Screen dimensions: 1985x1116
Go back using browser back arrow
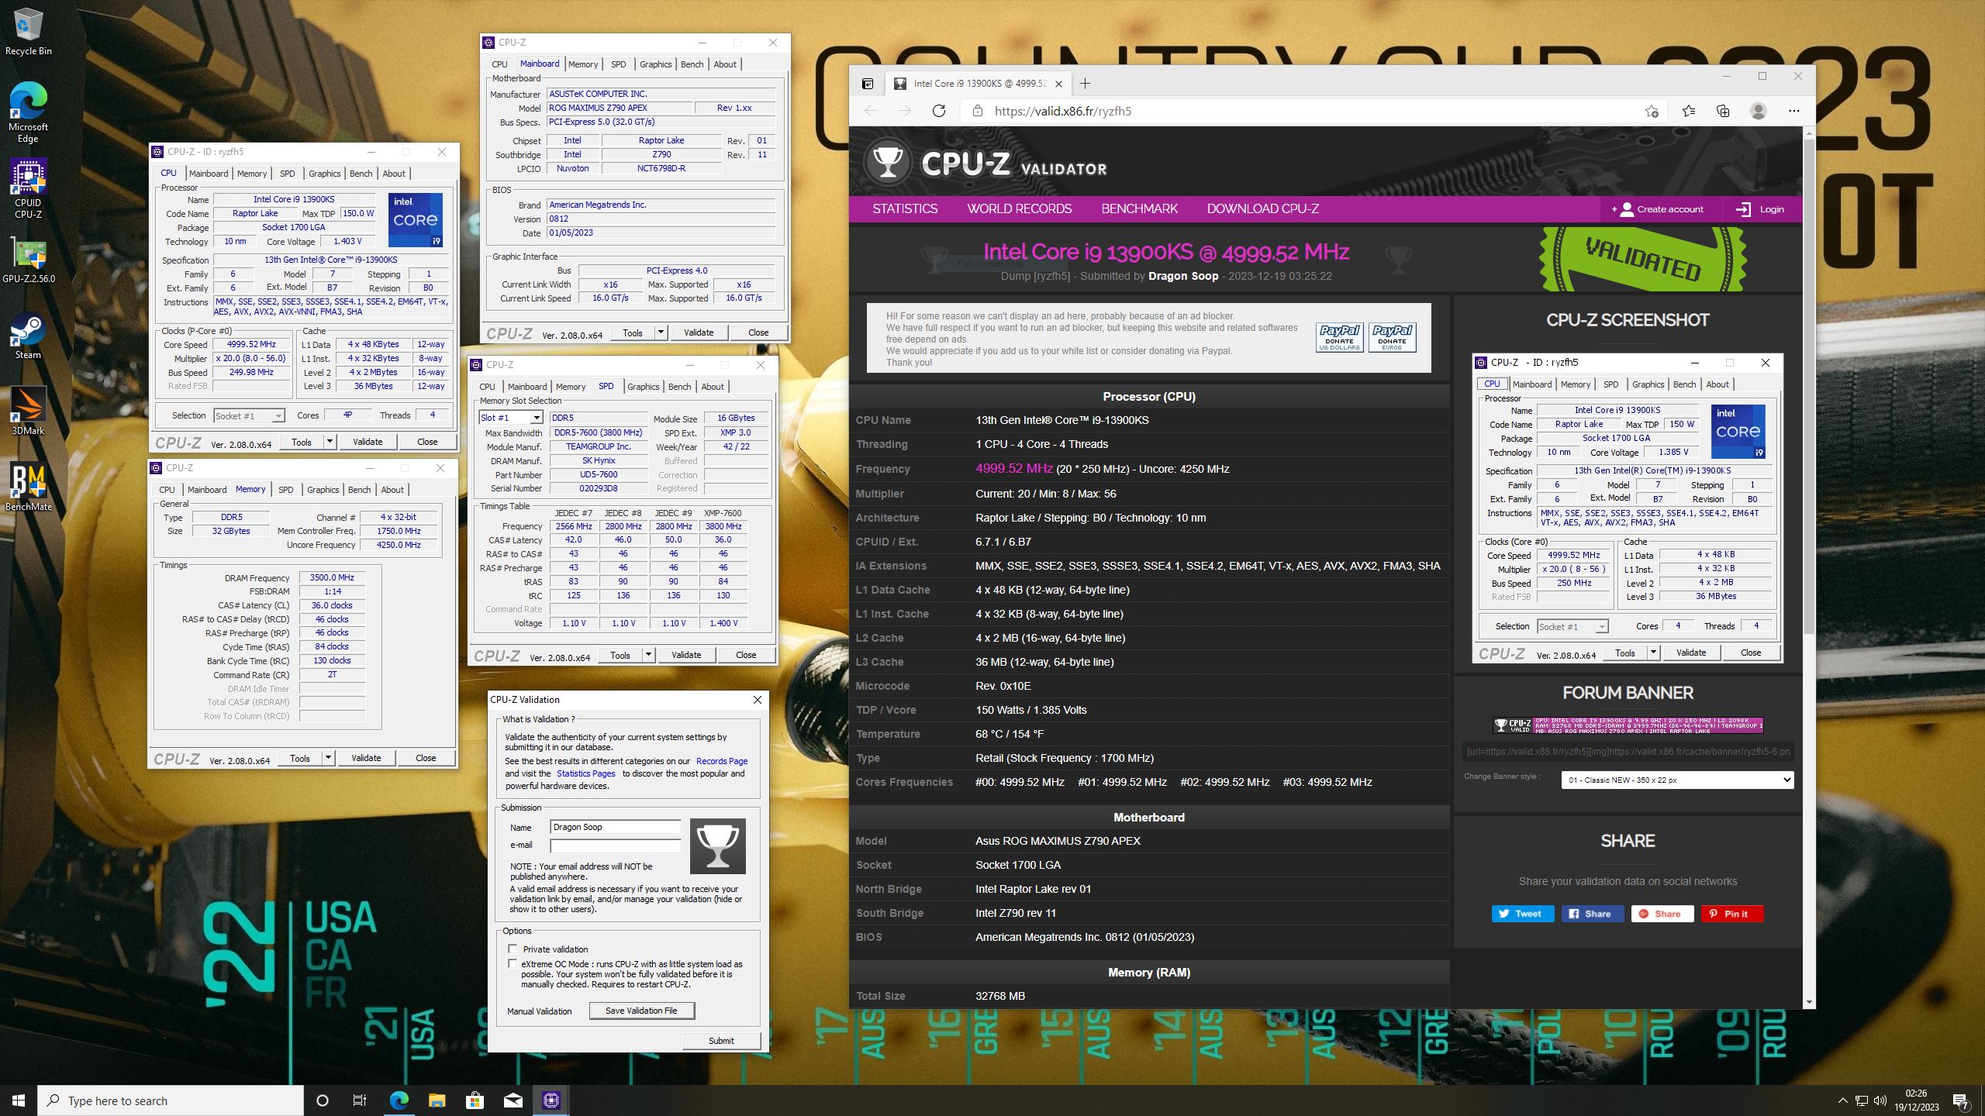pos(871,111)
